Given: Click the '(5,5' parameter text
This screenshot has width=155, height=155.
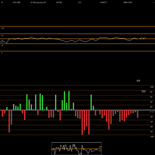Looking at the screenshot, I should tap(80, 2).
